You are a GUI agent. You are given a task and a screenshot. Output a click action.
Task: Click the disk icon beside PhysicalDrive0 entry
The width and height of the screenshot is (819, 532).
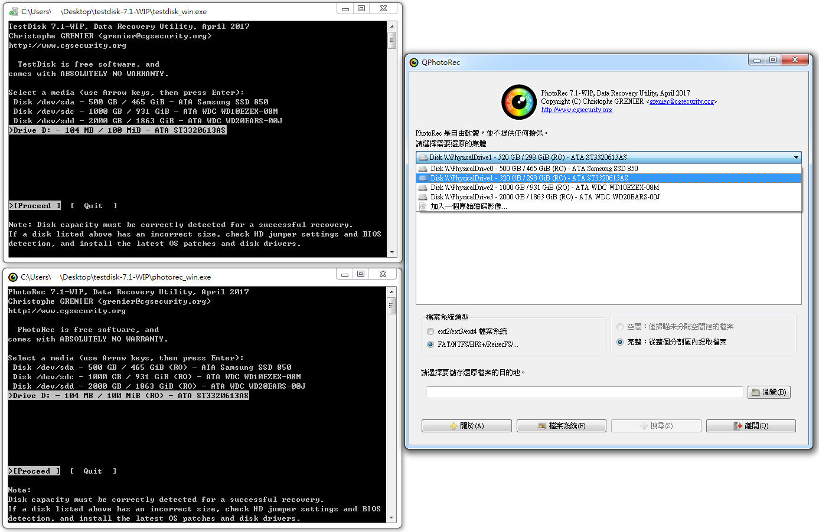[423, 169]
